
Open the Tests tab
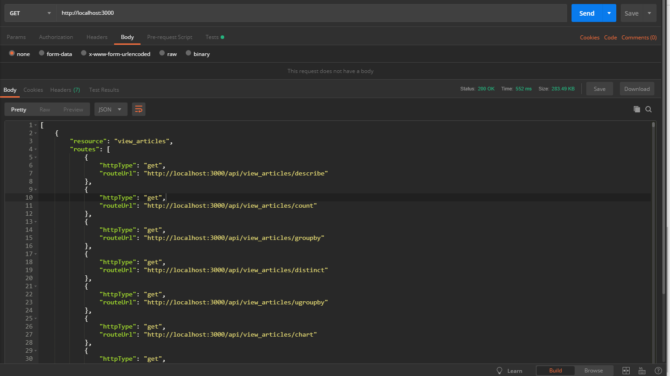click(214, 37)
